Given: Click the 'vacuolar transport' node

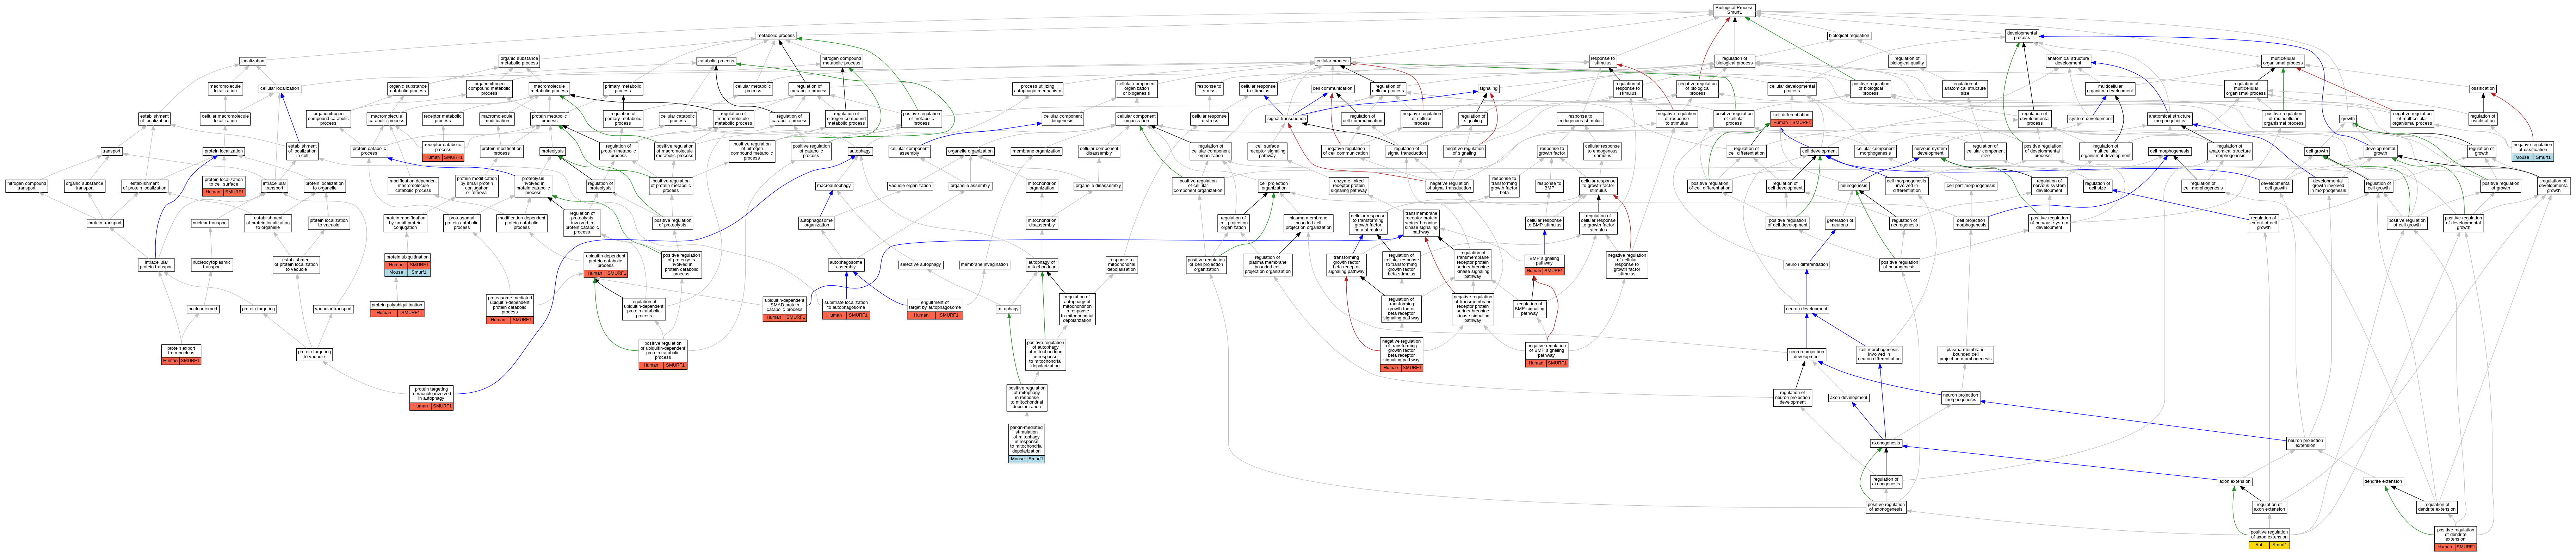Looking at the screenshot, I should 334,309.
